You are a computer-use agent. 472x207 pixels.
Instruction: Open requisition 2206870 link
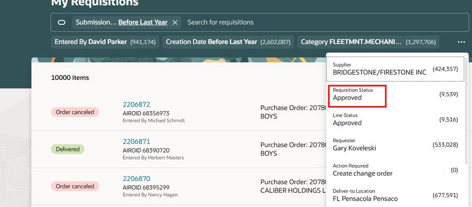[x=136, y=178]
